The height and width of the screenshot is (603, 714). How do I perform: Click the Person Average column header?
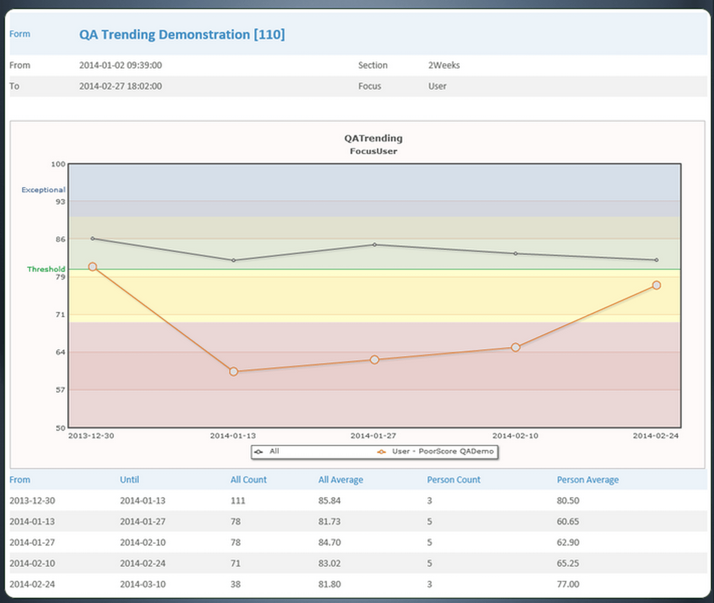587,480
